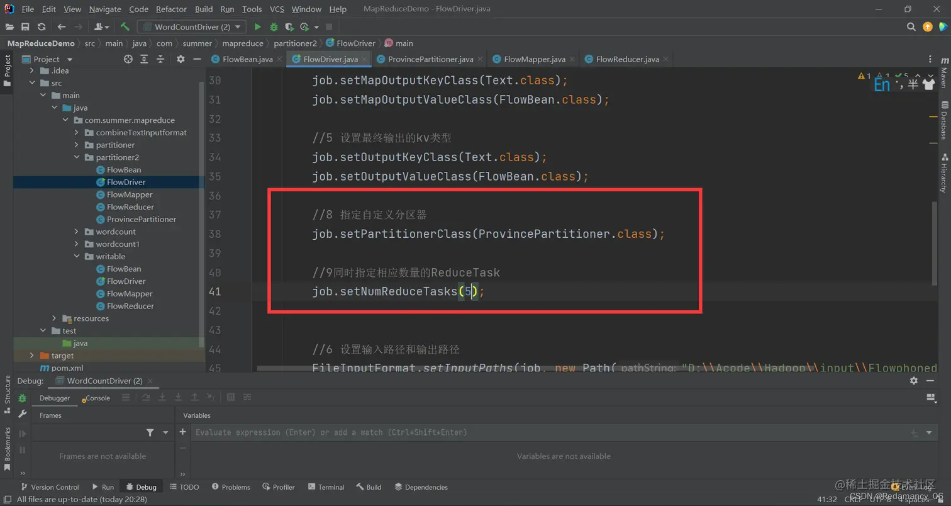Click the Reload from disk icon
Image resolution: width=951 pixels, height=506 pixels.
42,26
